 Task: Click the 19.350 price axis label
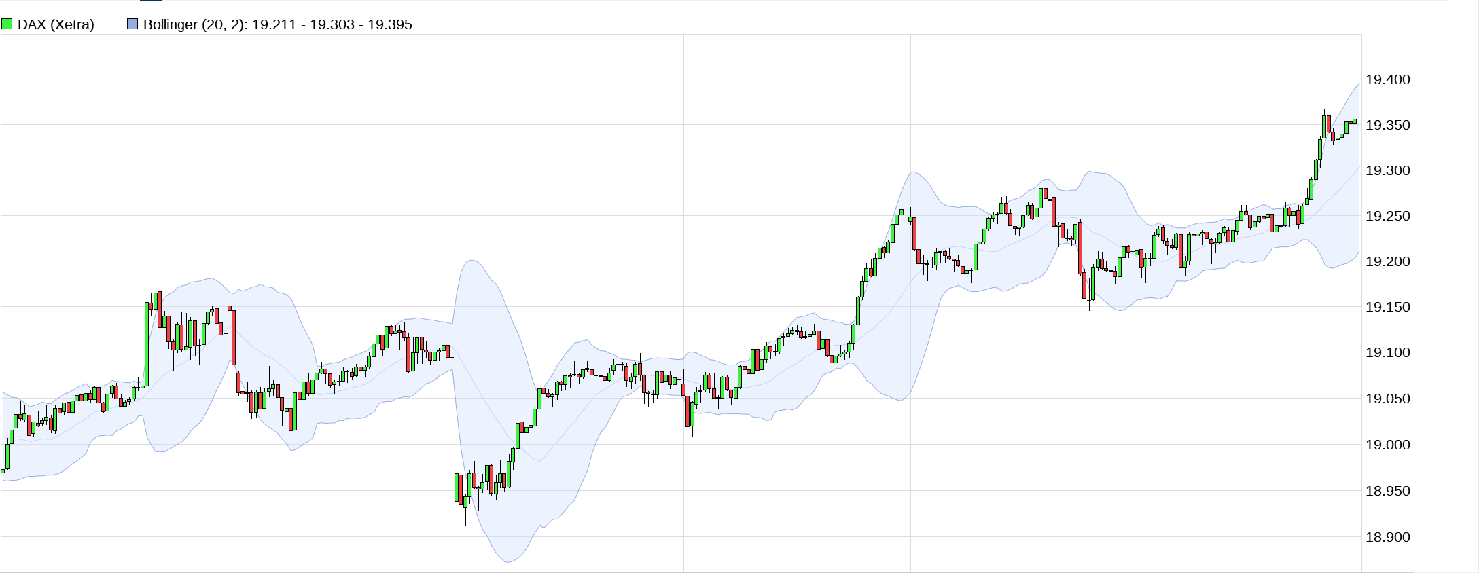1387,125
